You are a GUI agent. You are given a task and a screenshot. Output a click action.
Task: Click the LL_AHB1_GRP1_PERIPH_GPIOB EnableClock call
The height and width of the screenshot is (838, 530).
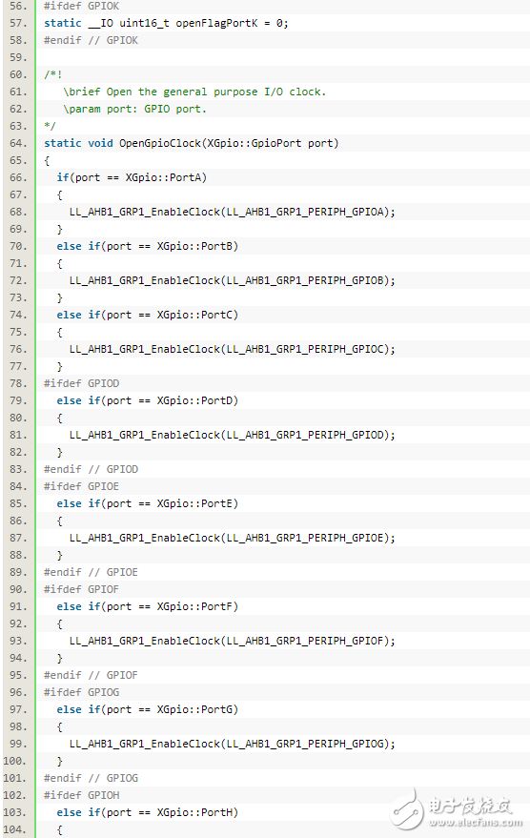(233, 280)
